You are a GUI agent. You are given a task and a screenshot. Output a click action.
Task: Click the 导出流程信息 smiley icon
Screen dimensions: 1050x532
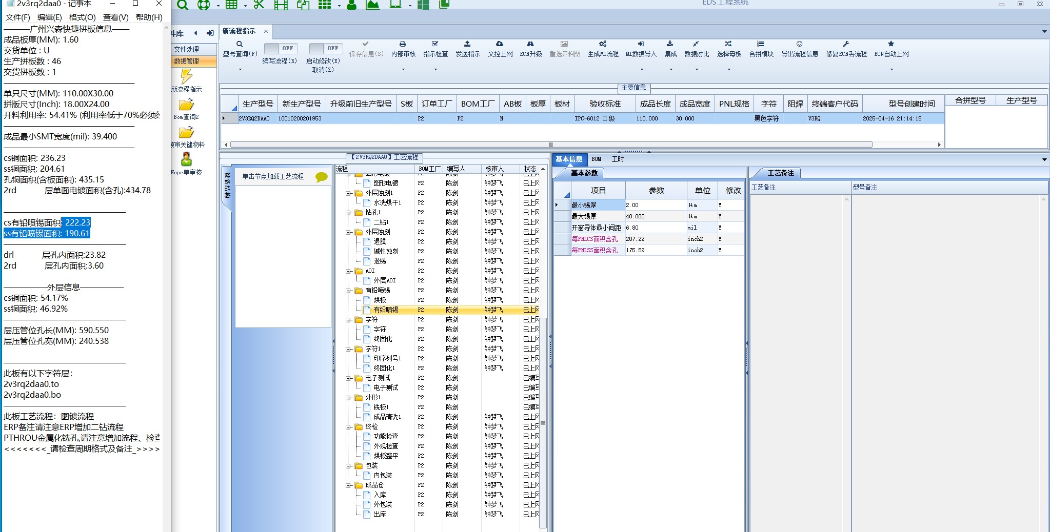pos(799,44)
